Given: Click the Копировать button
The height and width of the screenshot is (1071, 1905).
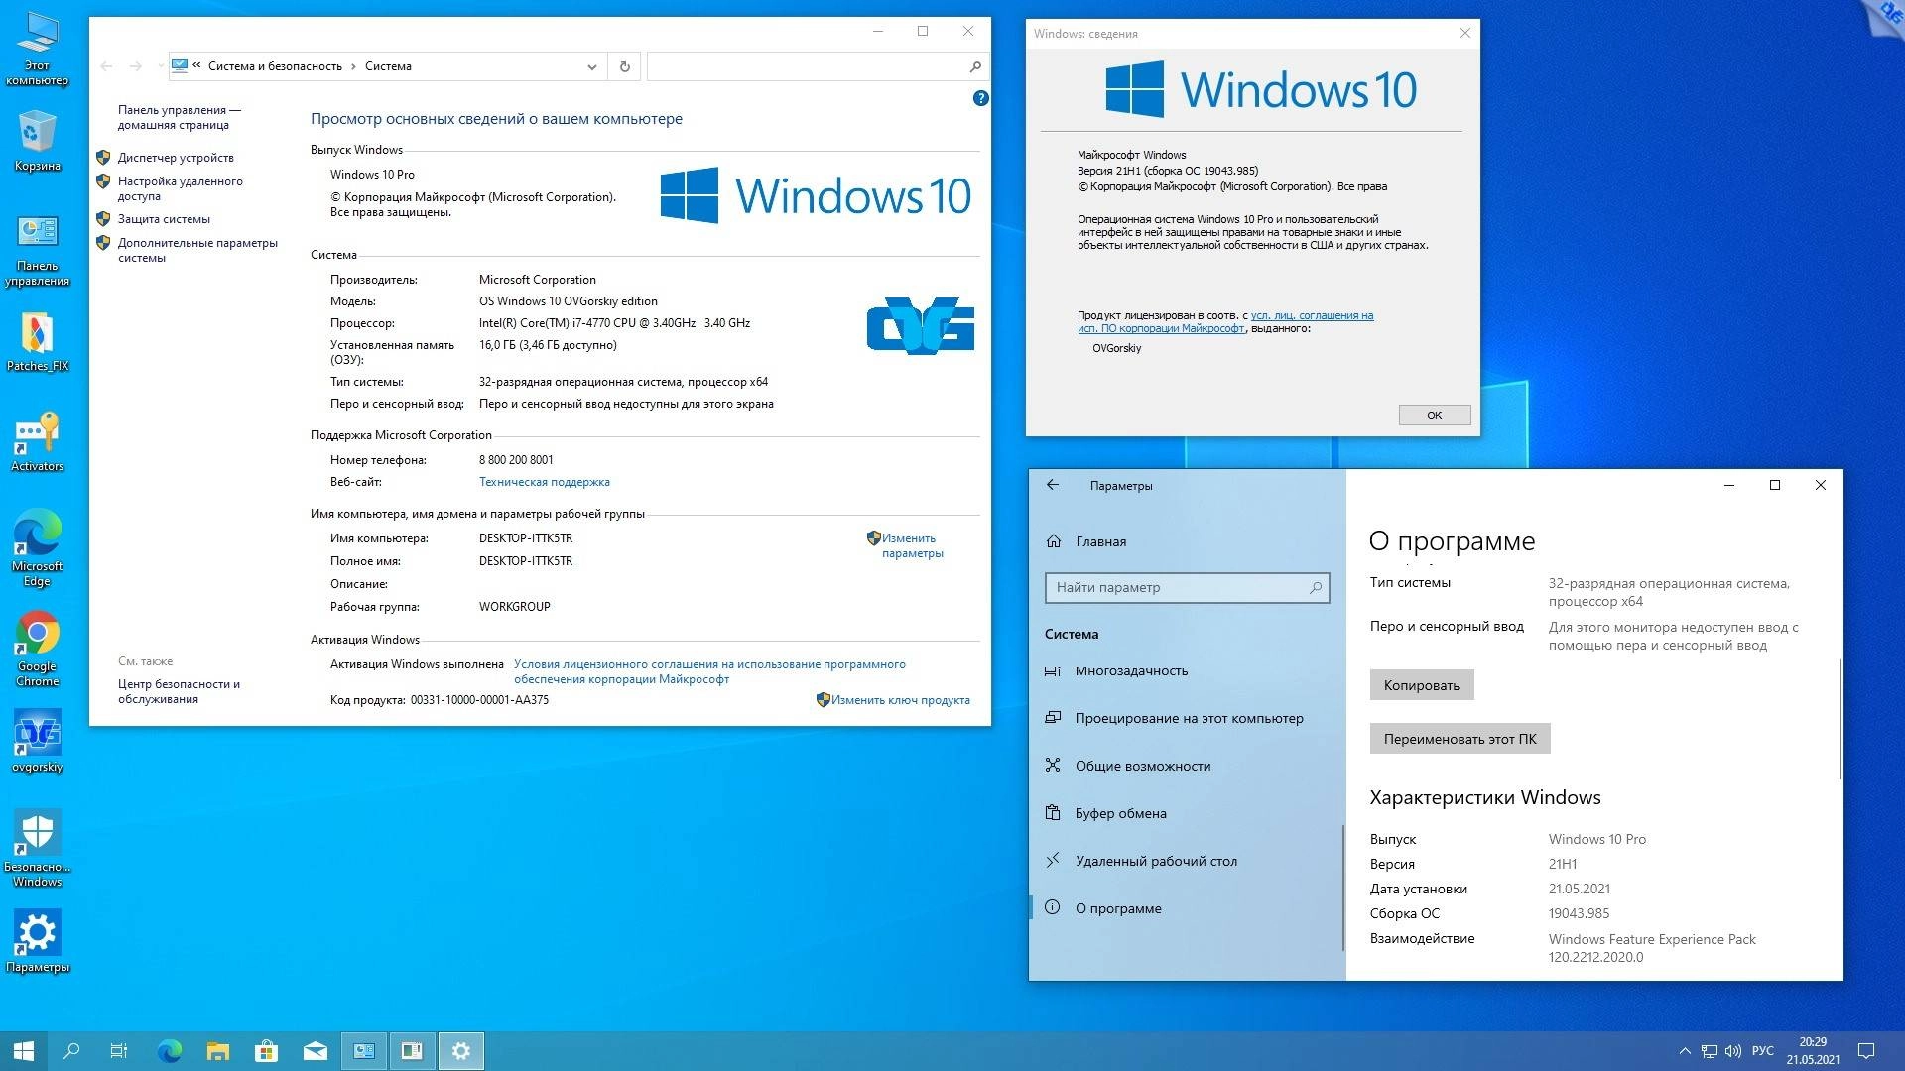Looking at the screenshot, I should [x=1421, y=684].
